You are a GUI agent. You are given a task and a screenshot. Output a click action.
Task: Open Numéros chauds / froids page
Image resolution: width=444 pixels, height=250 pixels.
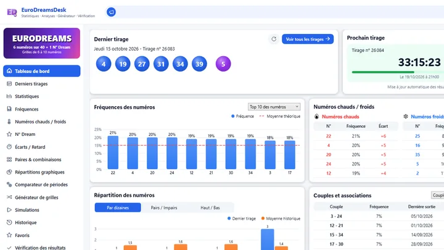coord(42,122)
